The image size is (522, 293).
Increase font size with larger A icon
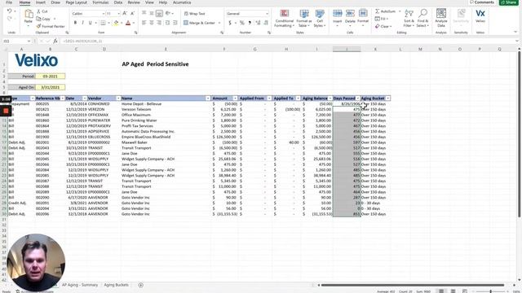pos(125,13)
